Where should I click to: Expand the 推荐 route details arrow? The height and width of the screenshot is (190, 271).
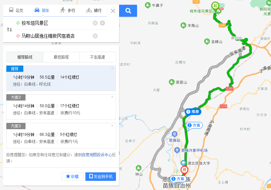coord(112,68)
